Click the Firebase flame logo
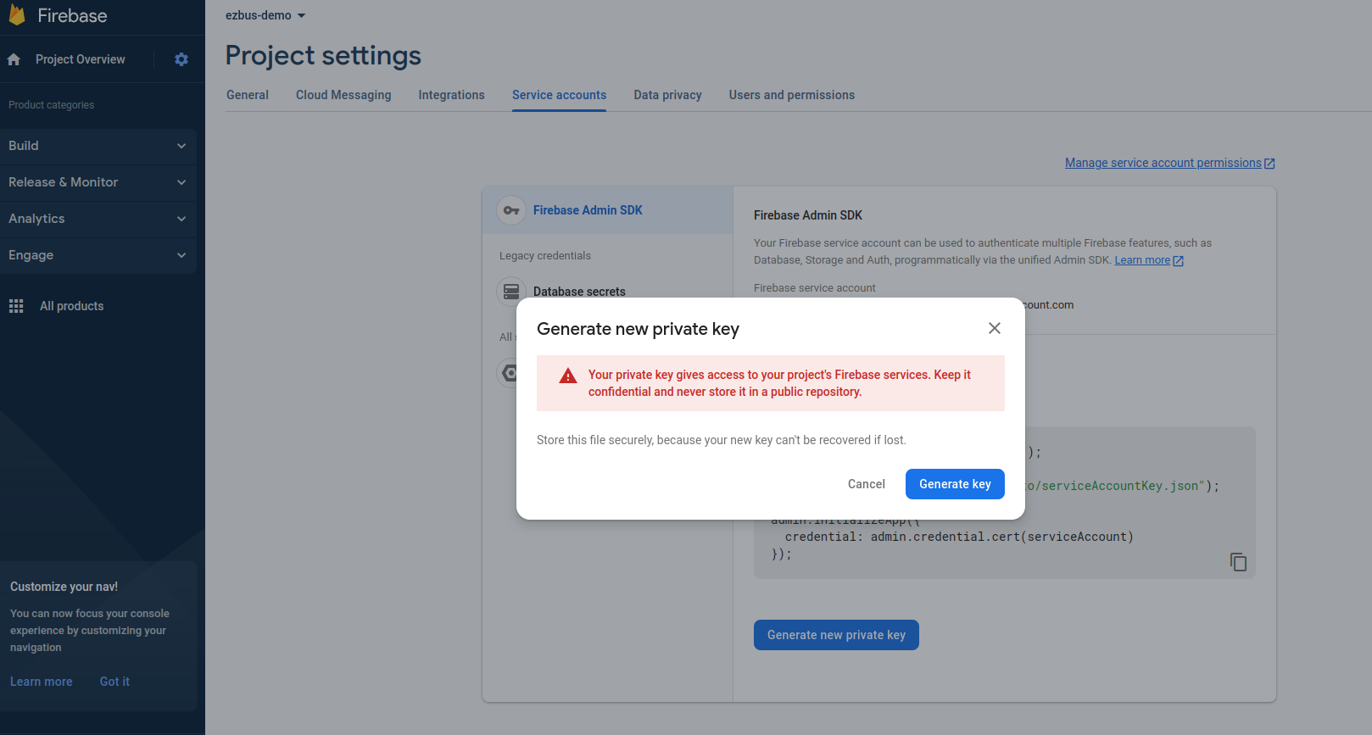1372x735 pixels. coord(17,15)
